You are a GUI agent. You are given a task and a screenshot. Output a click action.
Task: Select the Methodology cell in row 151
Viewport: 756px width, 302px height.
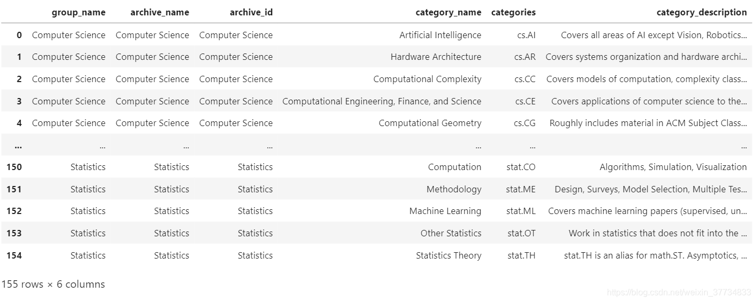[x=454, y=189]
